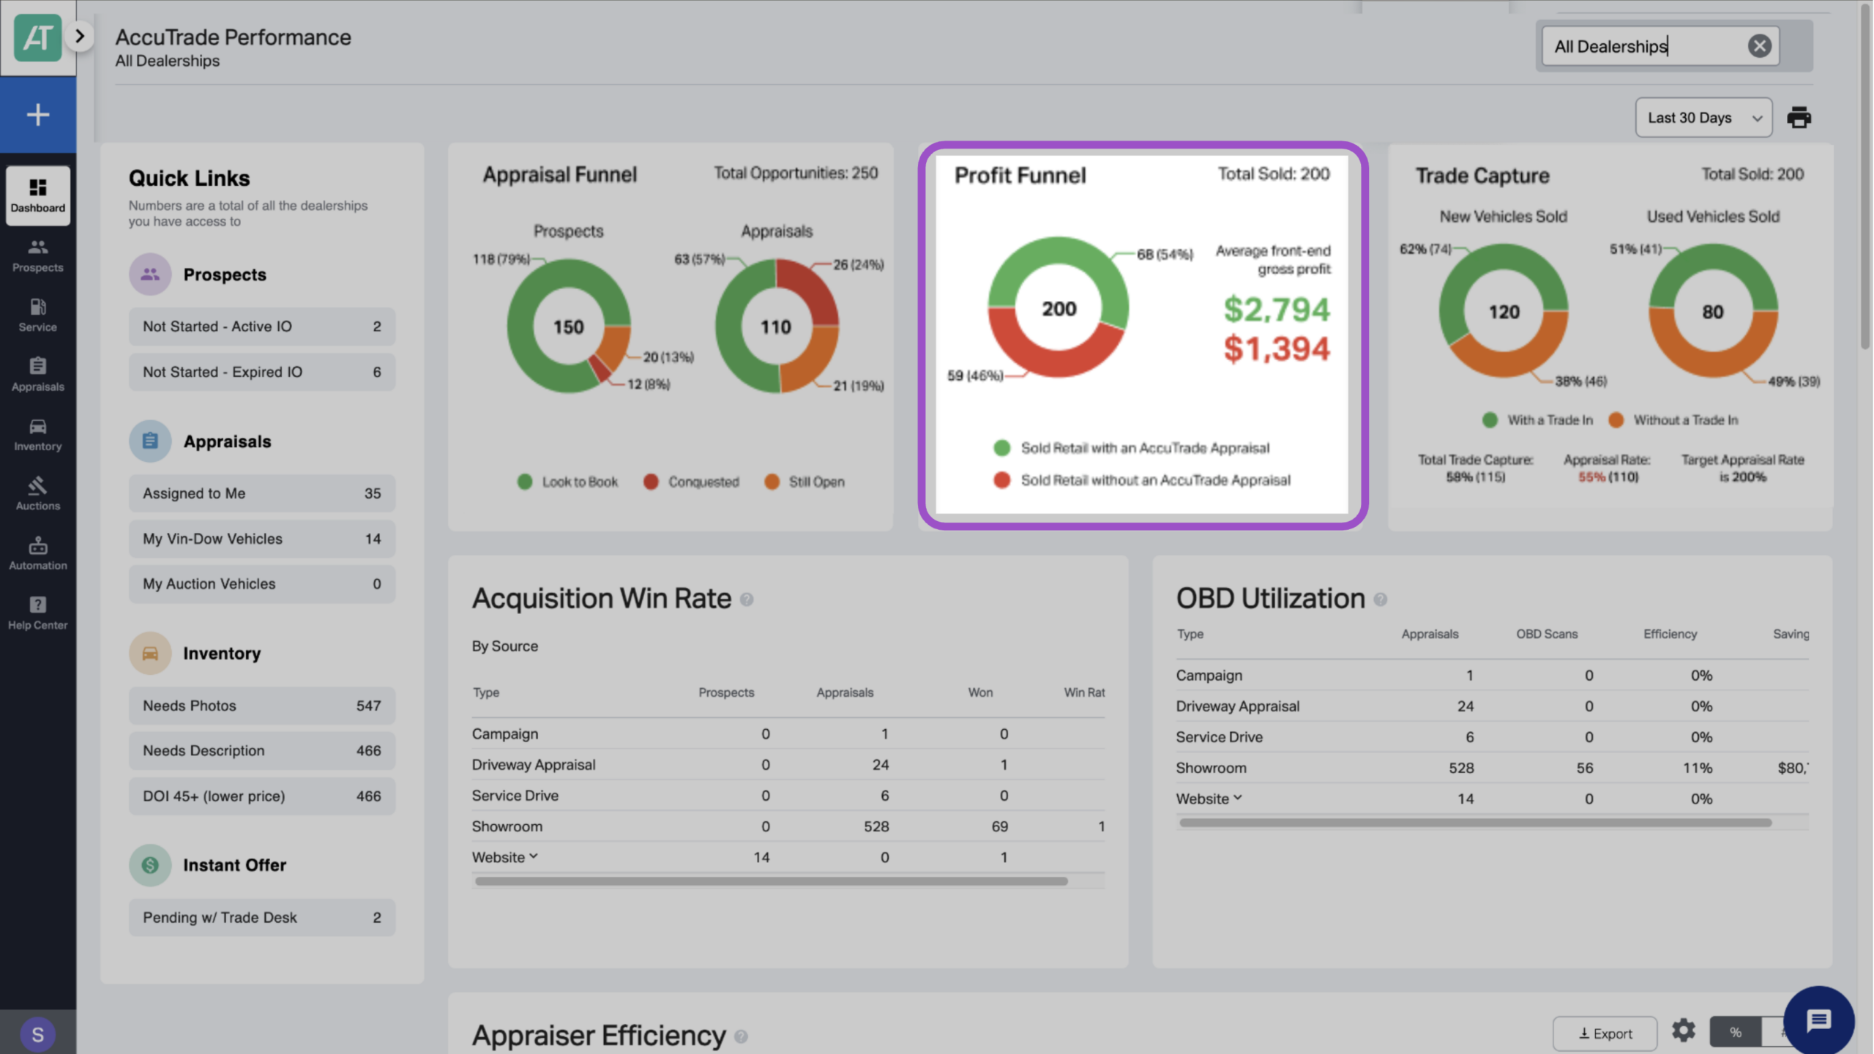Open Appraisals in the sidebar
The height and width of the screenshot is (1054, 1874).
click(38, 375)
